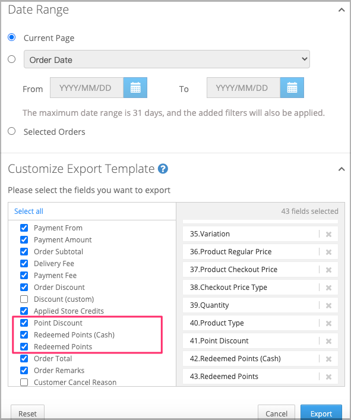351x420 pixels.
Task: Check the Discount (custom) checkbox
Action: pyautogui.click(x=24, y=299)
